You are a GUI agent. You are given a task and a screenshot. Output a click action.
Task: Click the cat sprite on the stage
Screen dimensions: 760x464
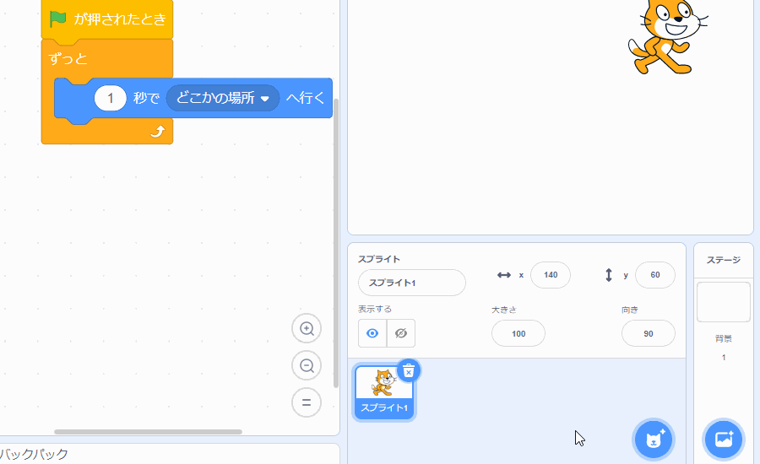click(667, 36)
